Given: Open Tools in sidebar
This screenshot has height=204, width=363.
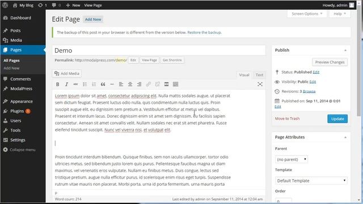Looking at the screenshot, I should point(15,130).
